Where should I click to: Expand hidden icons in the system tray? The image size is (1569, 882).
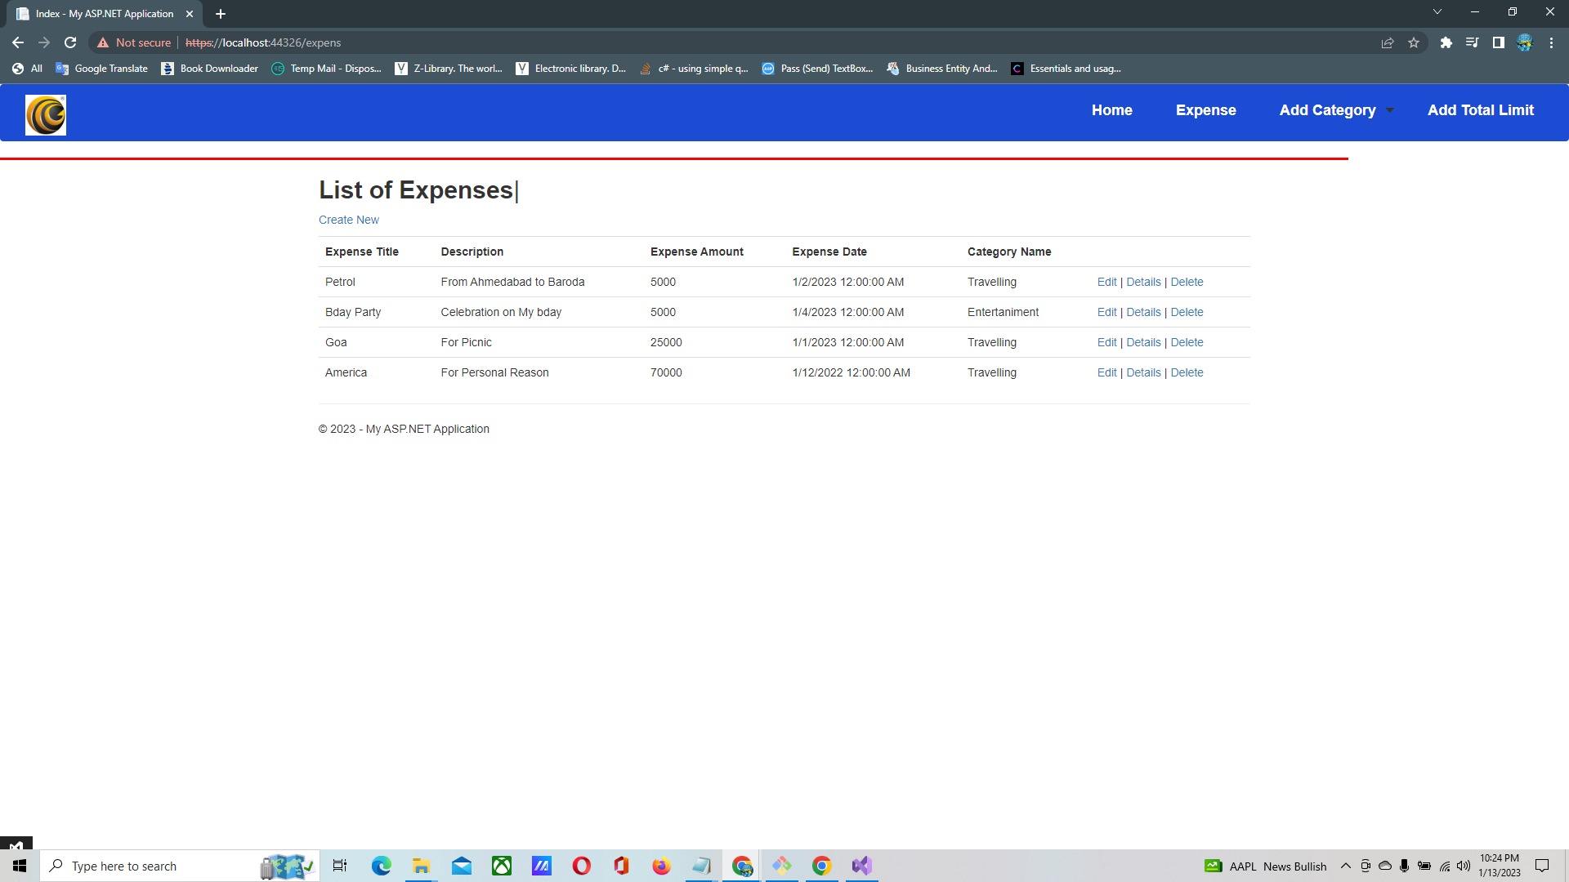coord(1345,866)
